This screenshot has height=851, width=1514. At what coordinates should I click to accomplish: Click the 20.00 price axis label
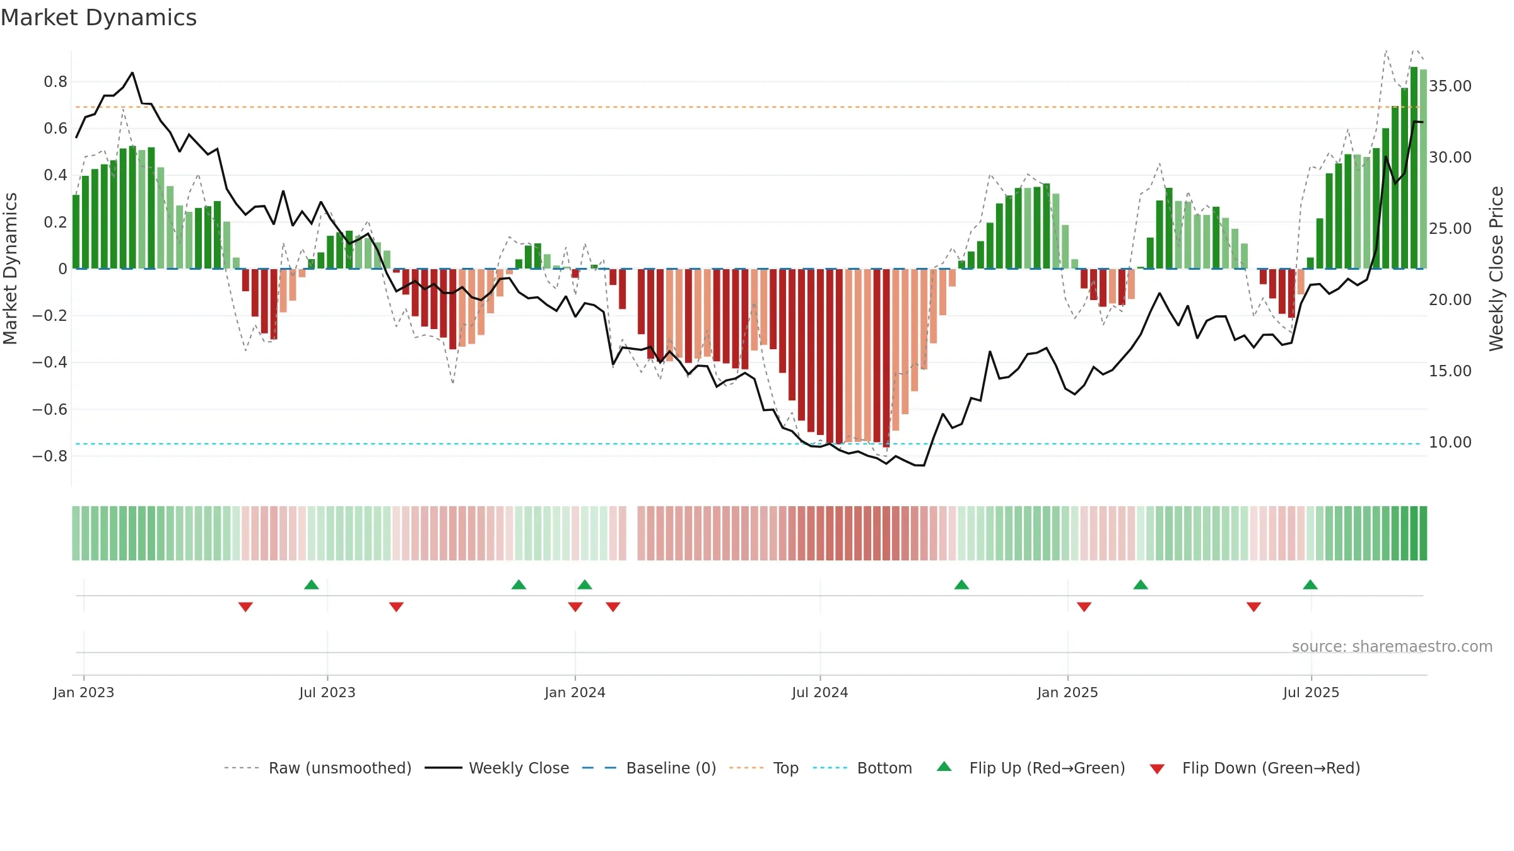pyautogui.click(x=1450, y=299)
